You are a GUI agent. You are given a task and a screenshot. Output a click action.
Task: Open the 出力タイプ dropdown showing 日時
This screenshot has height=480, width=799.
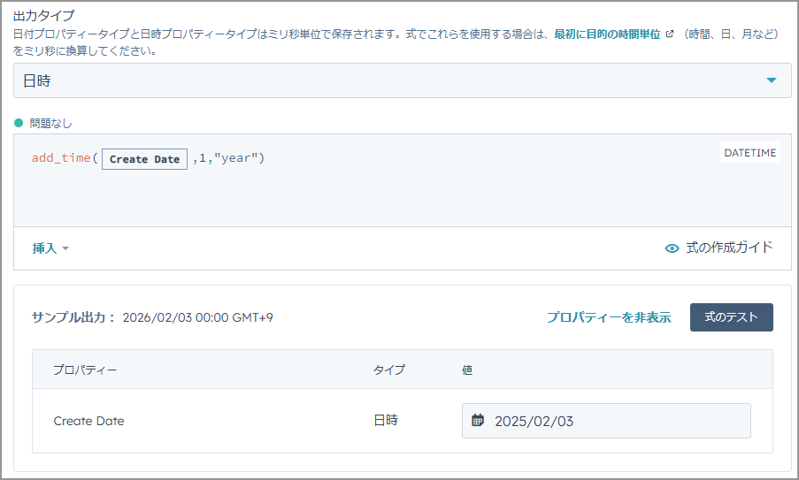tap(402, 80)
